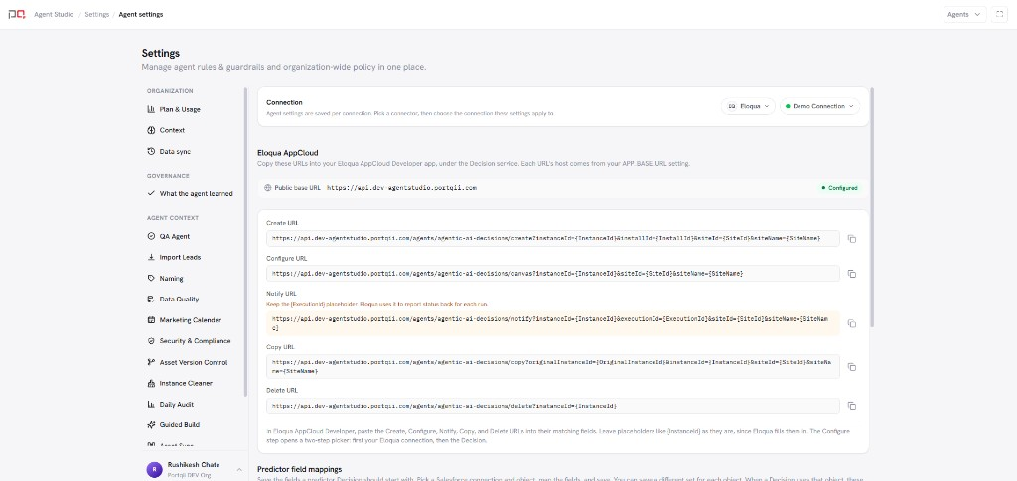This screenshot has height=481, width=1017.
Task: Select QA Agent in the sidebar
Action: coord(175,236)
